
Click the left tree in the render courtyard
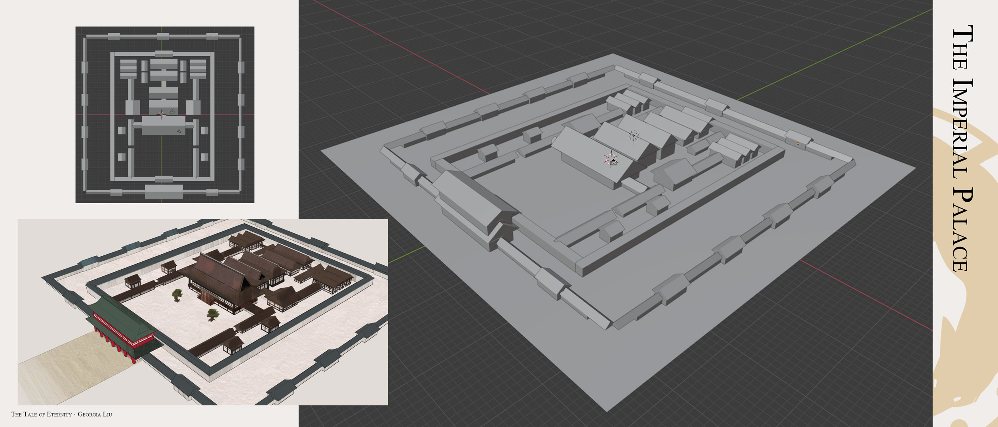tap(177, 294)
